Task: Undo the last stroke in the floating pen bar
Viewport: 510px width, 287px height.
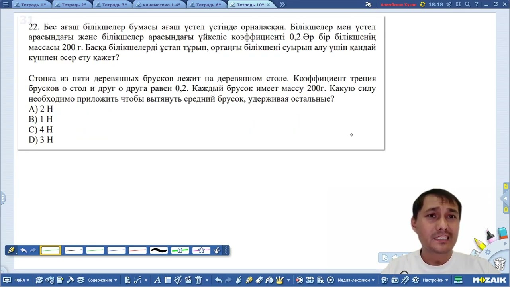Action: (x=24, y=250)
